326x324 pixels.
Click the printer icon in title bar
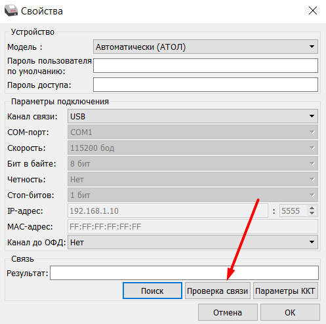pos(11,10)
